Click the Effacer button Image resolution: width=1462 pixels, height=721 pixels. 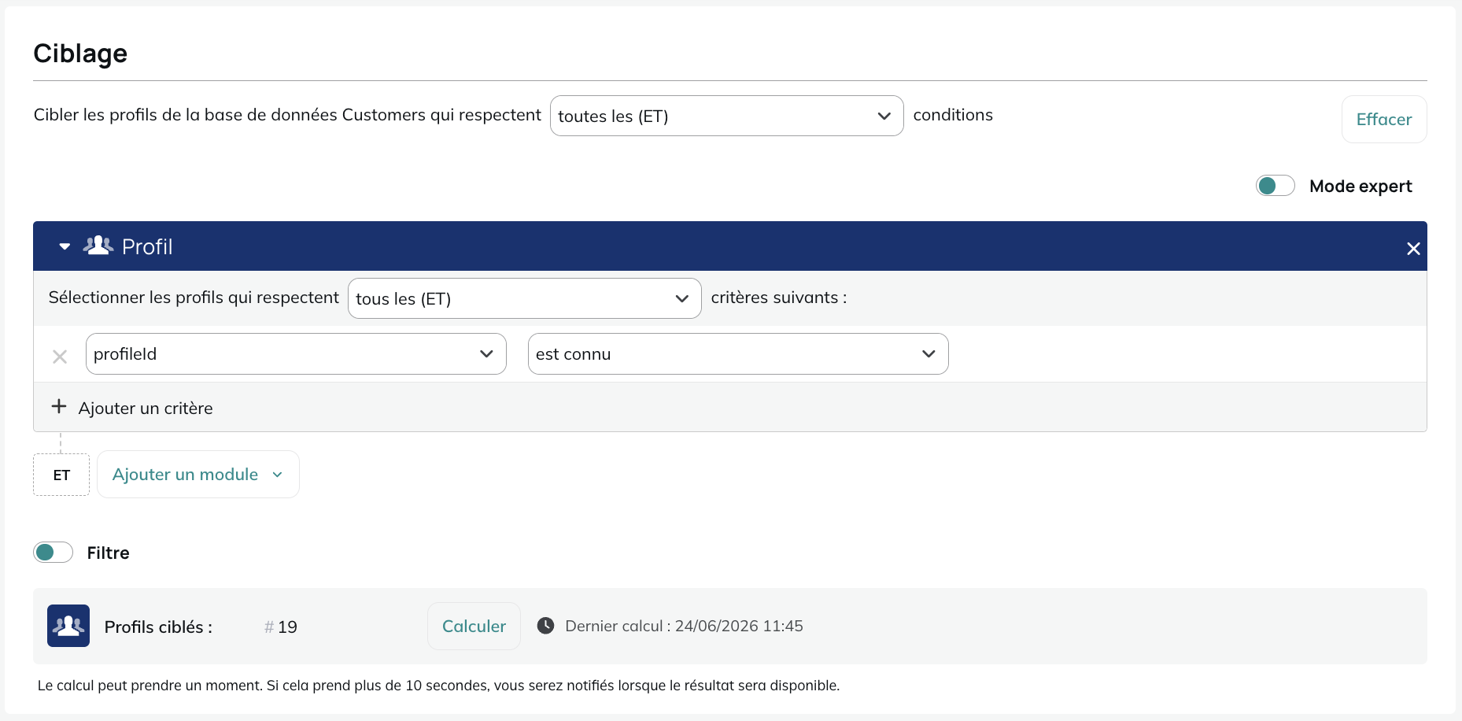(1384, 120)
